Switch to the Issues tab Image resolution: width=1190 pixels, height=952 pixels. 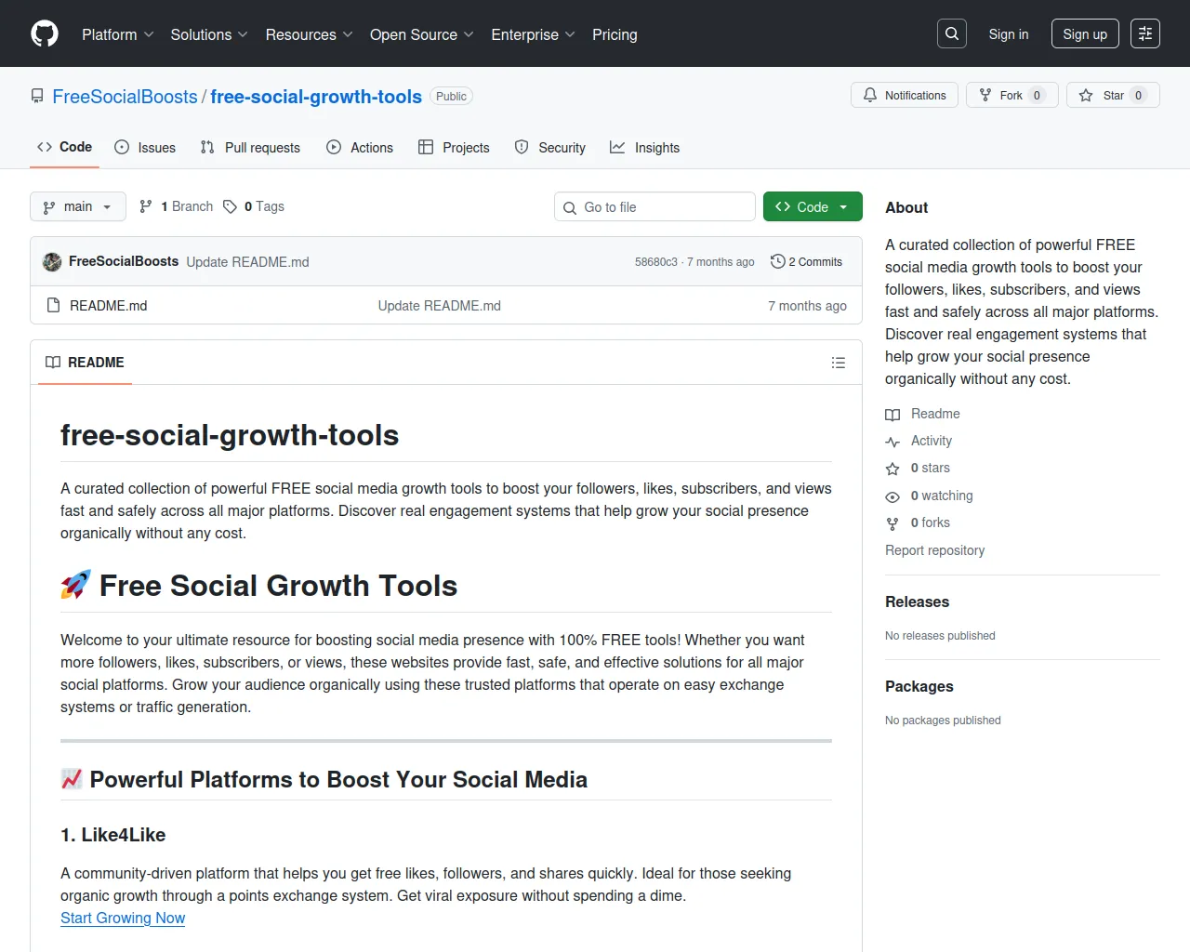(x=145, y=148)
